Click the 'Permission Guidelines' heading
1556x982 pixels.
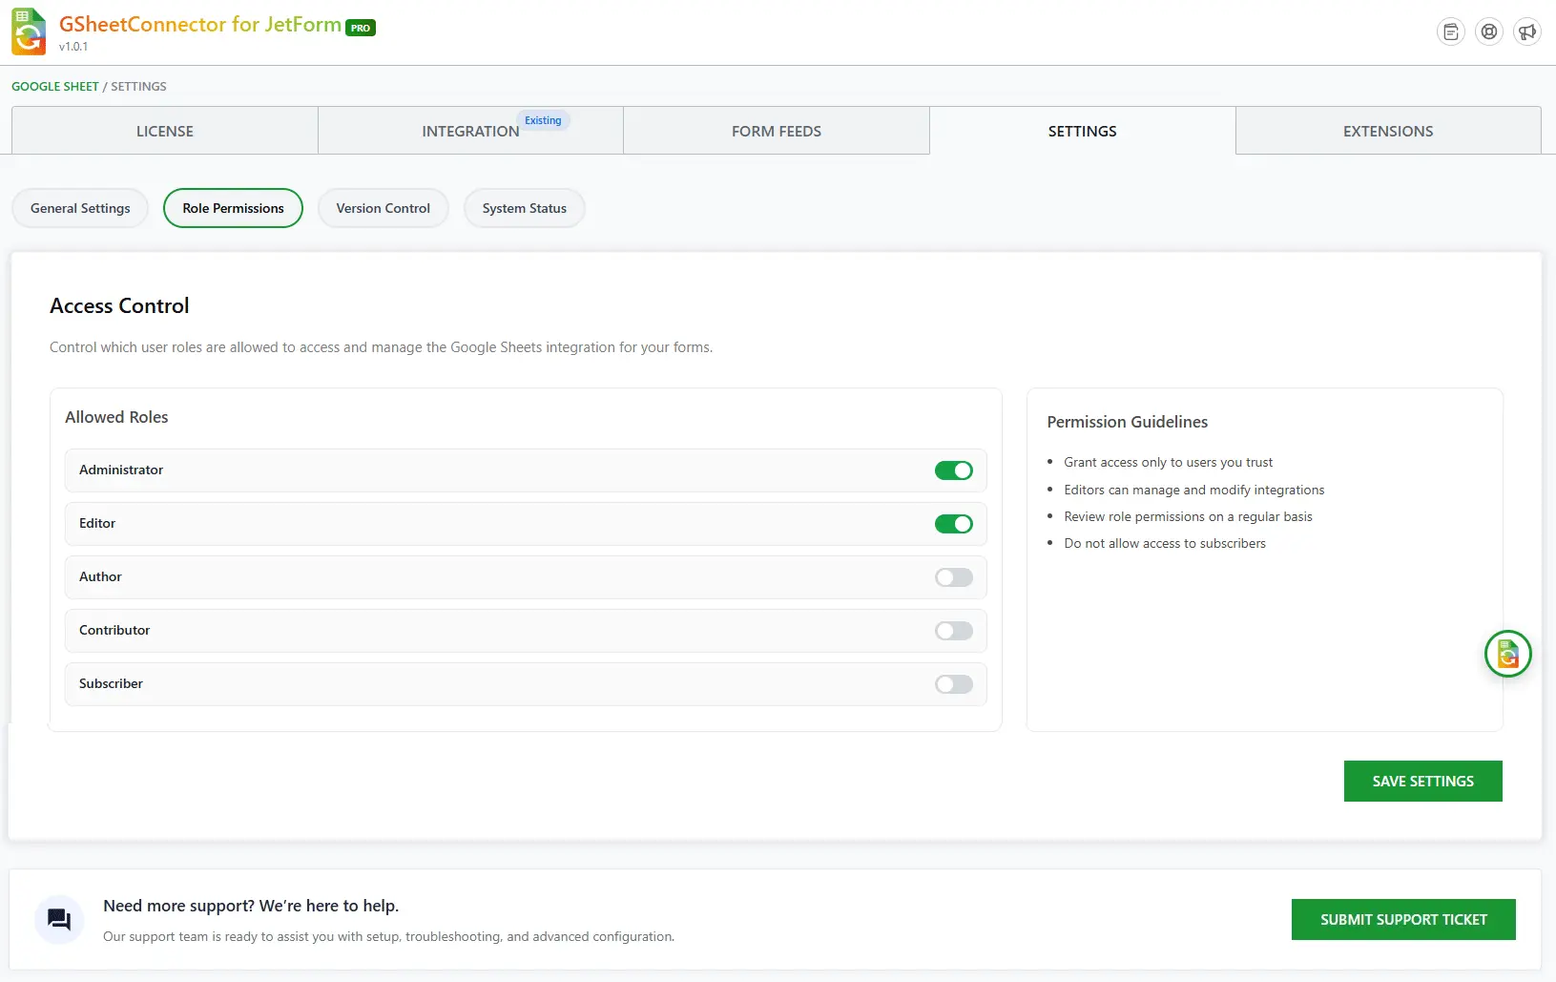tap(1128, 422)
